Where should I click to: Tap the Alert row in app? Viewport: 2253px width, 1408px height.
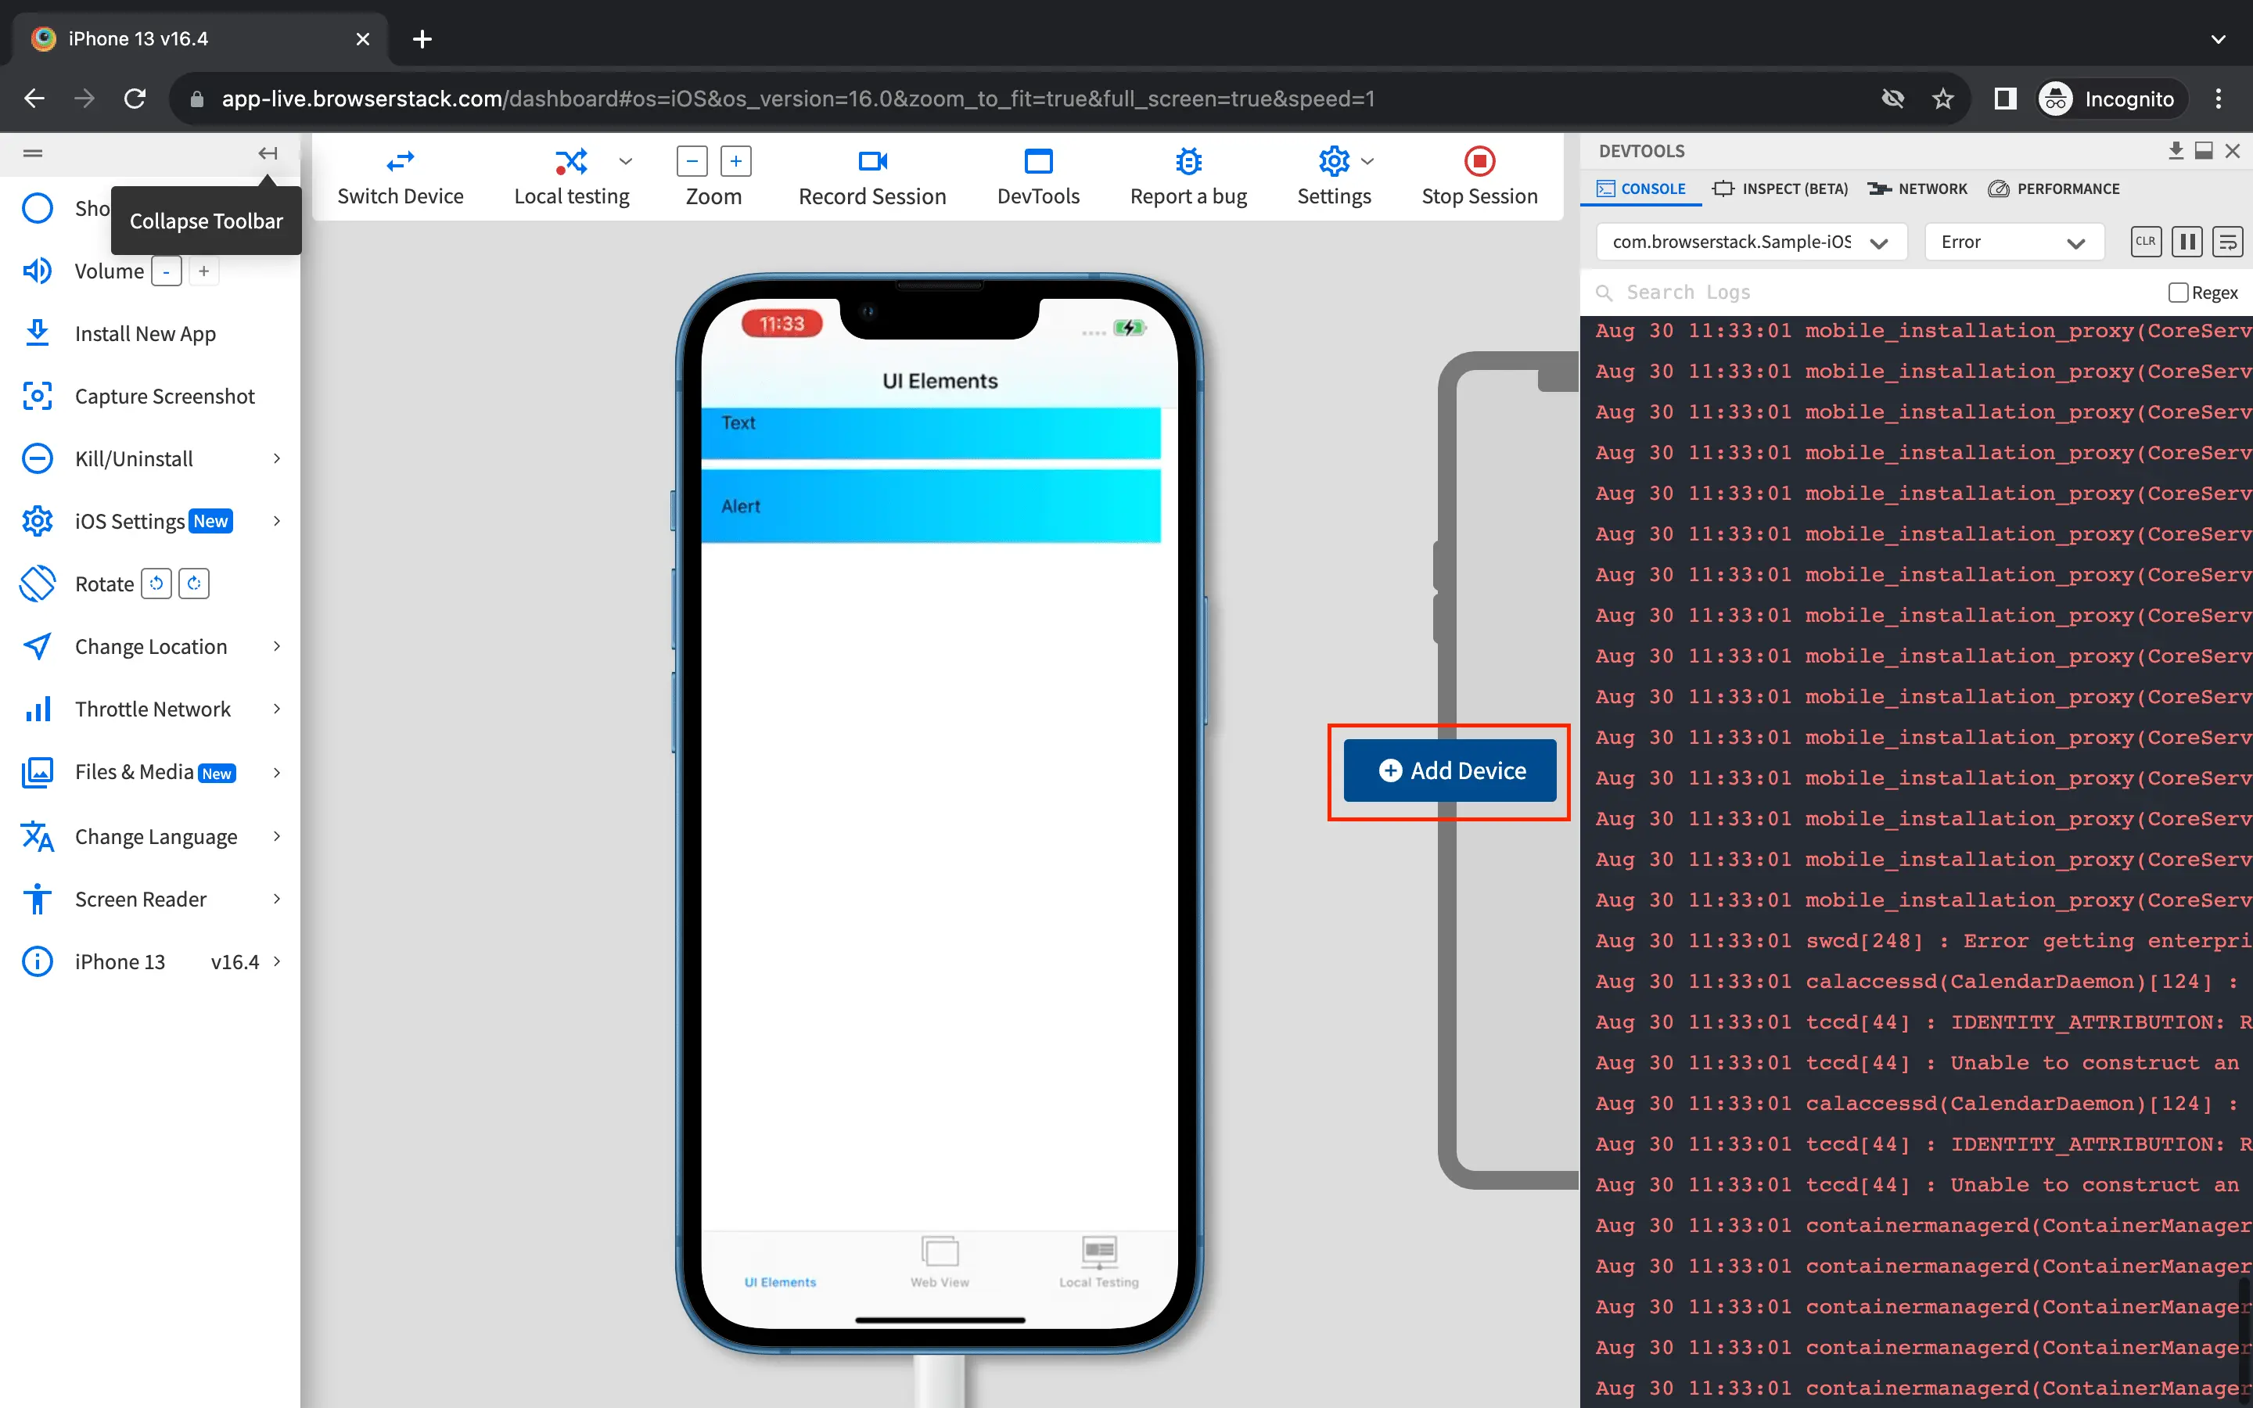click(931, 505)
